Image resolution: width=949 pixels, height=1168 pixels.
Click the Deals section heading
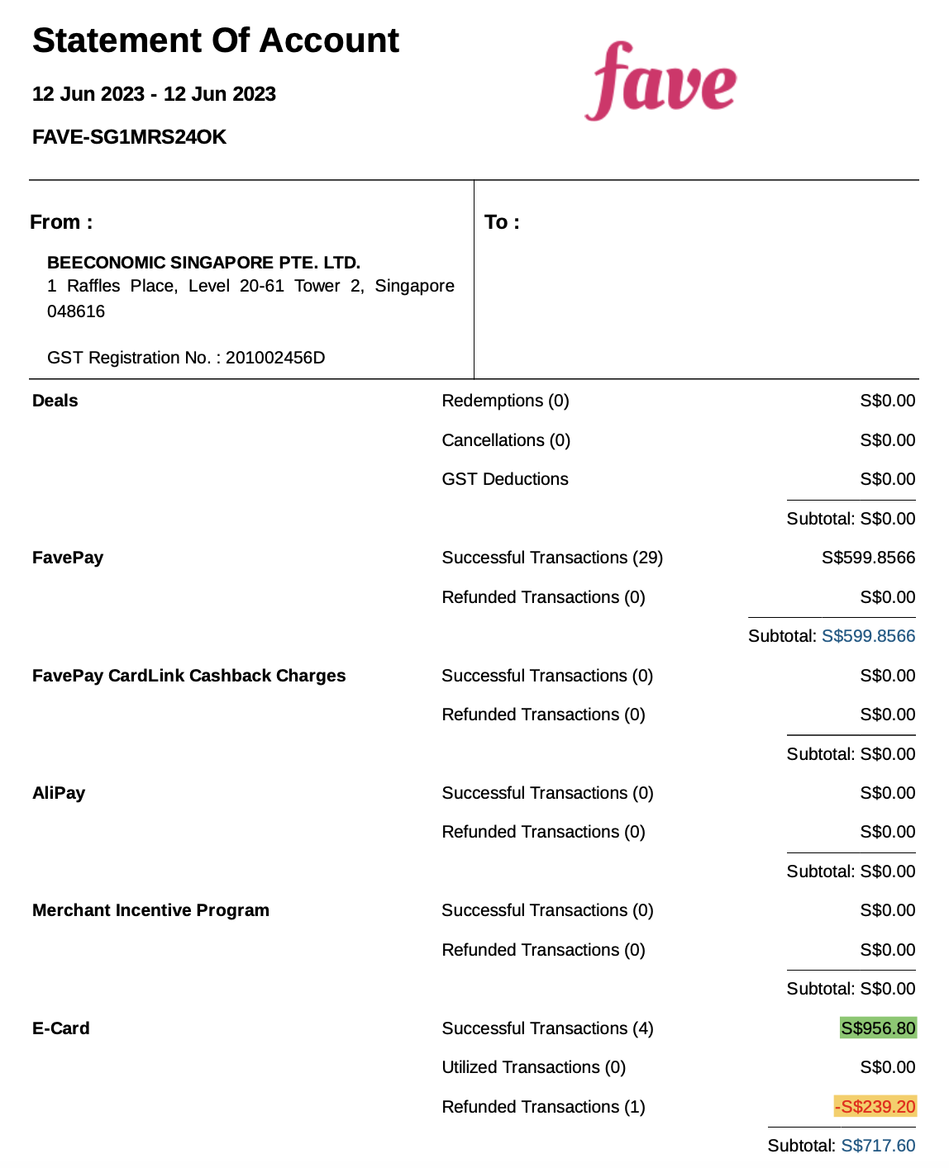[55, 401]
